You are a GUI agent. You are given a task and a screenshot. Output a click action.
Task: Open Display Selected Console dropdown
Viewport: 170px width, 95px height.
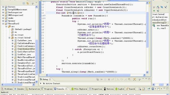click(155, 89)
